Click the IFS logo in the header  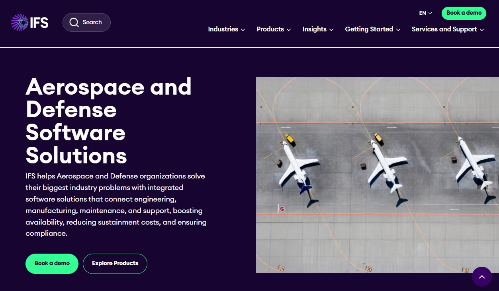(30, 22)
